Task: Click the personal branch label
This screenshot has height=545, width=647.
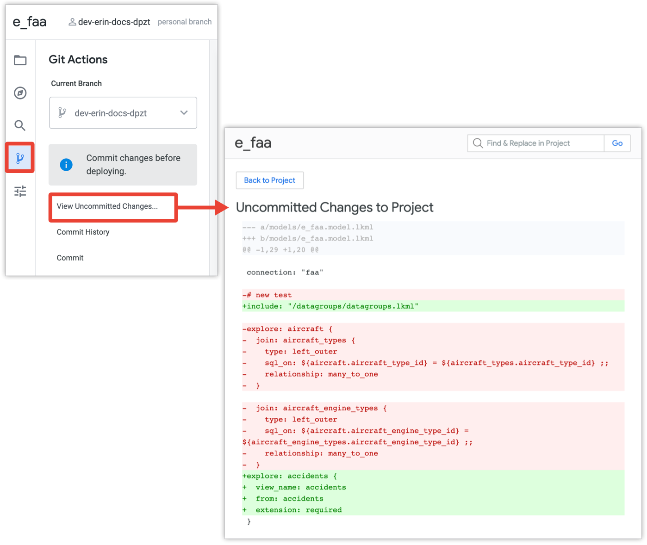Action: [185, 22]
